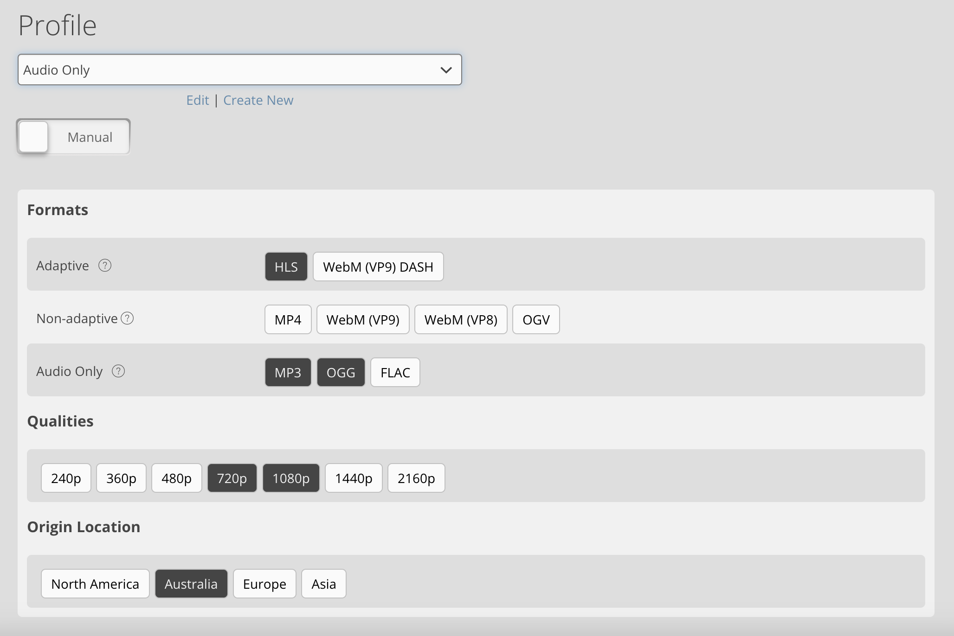Click the Create New profile link
Image resolution: width=954 pixels, height=636 pixels.
pyautogui.click(x=258, y=100)
